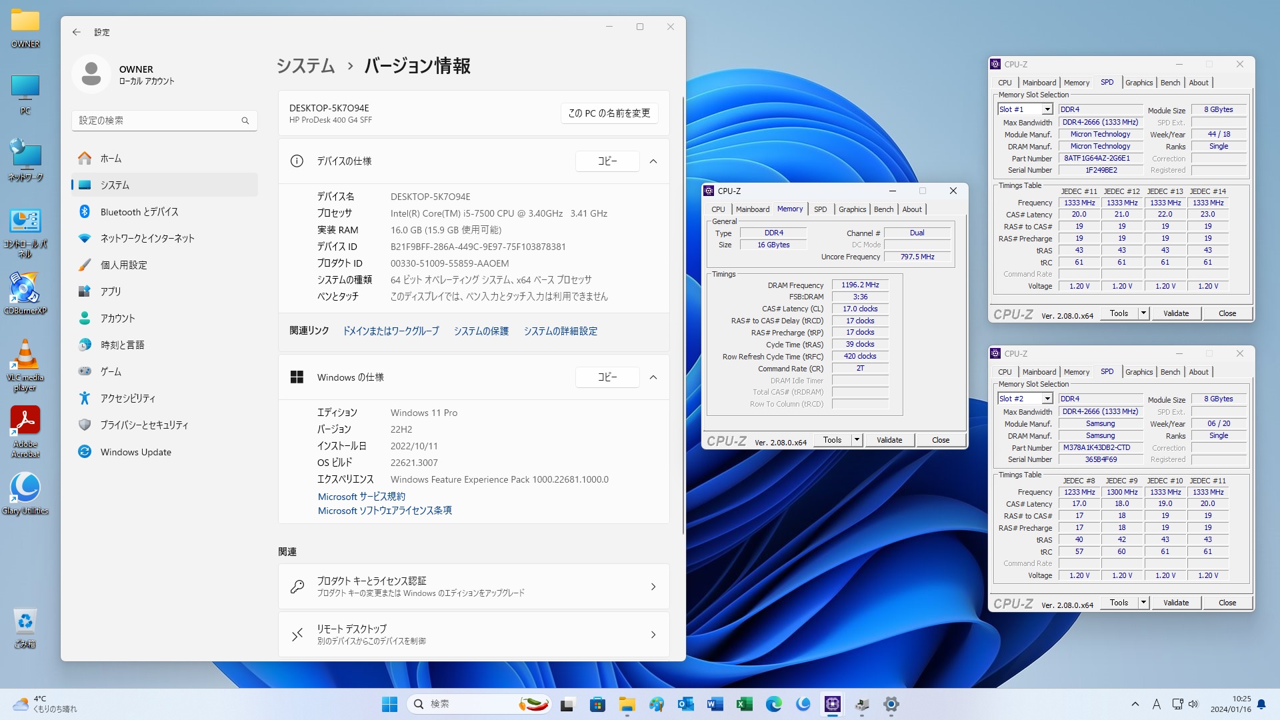The image size is (1280, 720).
Task: Open Slot #2 memory slot dropdown
Action: pos(1047,399)
